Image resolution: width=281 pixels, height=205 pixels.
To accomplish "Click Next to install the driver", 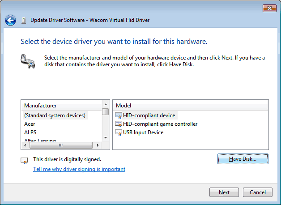I will [x=224, y=192].
